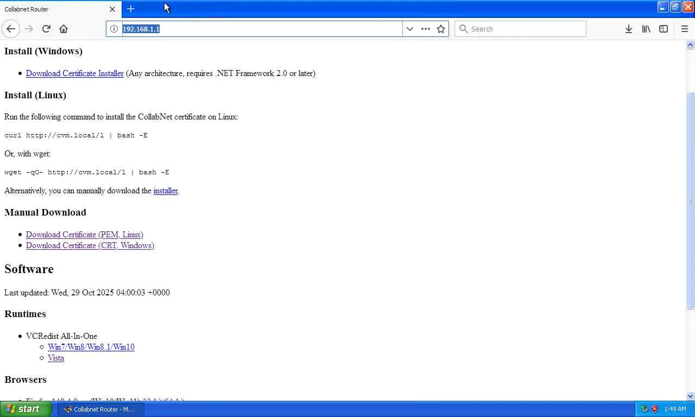Download Certificate (PEM, Linux)
Image resolution: width=695 pixels, height=417 pixels.
(85, 235)
